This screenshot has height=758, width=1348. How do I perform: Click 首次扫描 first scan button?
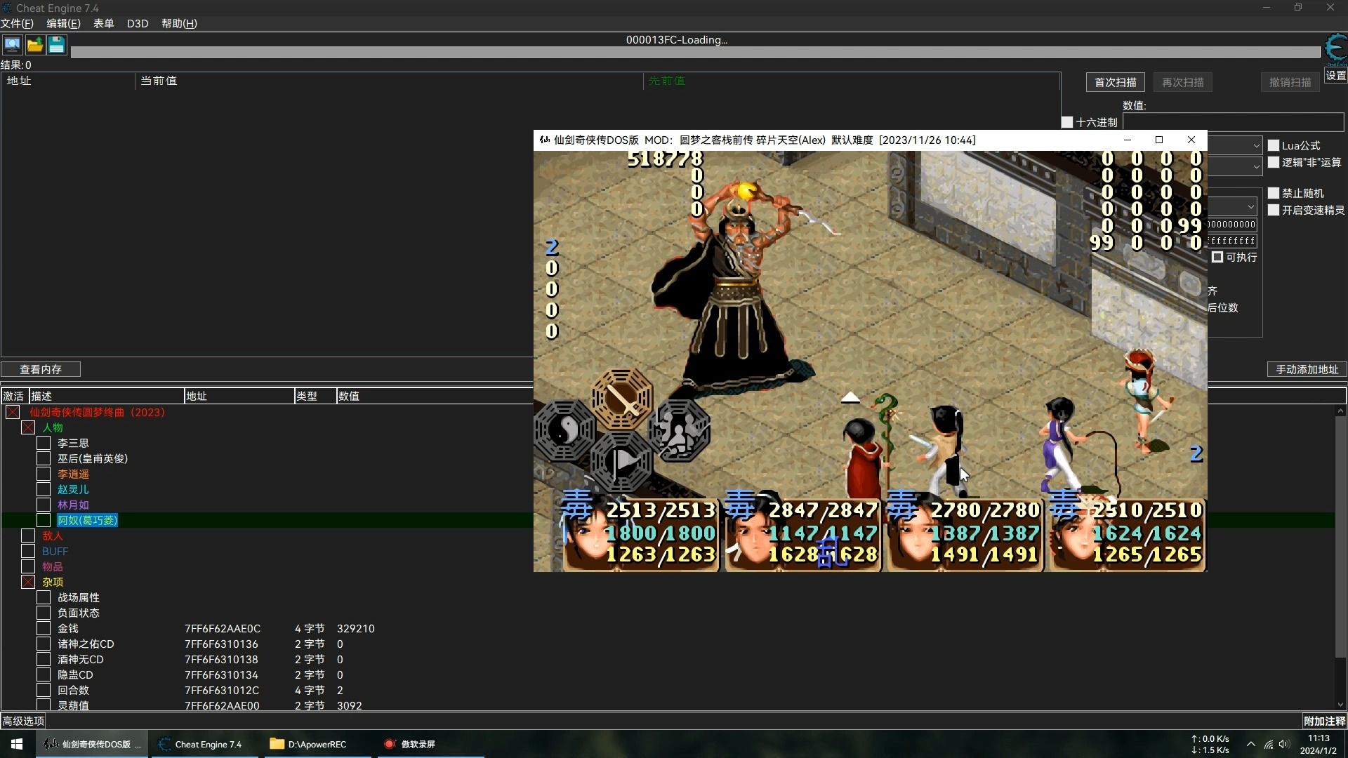point(1115,82)
